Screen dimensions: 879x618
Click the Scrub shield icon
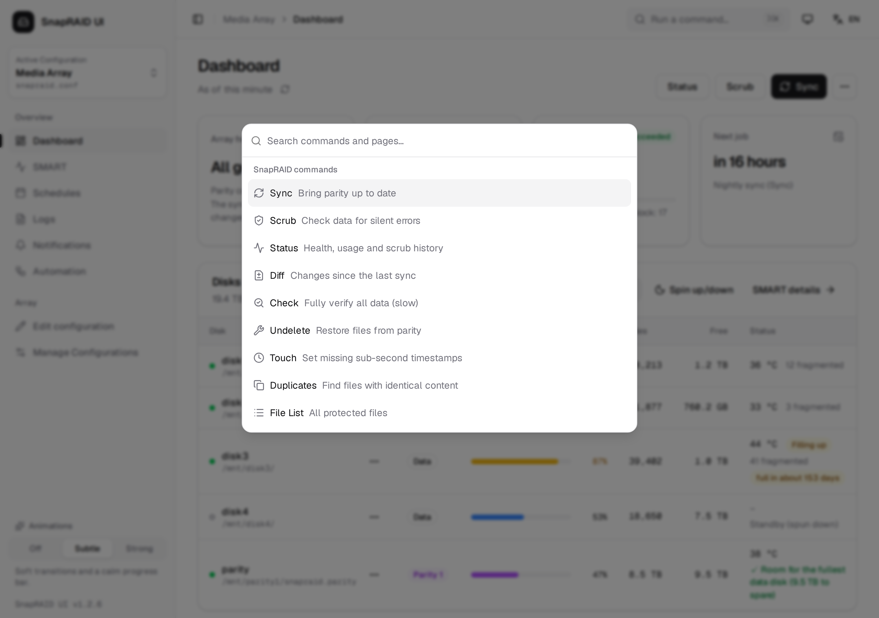pyautogui.click(x=259, y=220)
